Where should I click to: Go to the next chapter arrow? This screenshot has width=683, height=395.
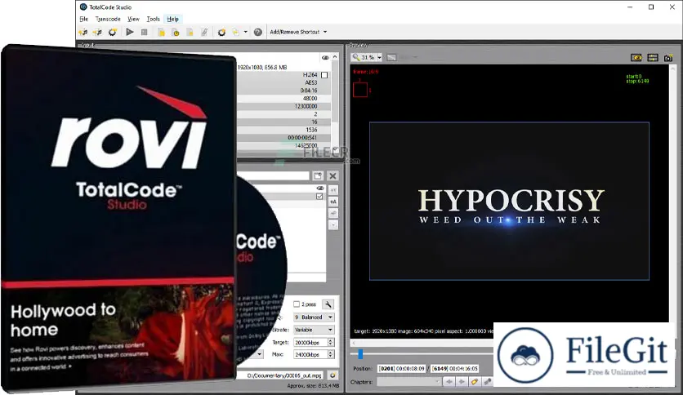coord(462,381)
